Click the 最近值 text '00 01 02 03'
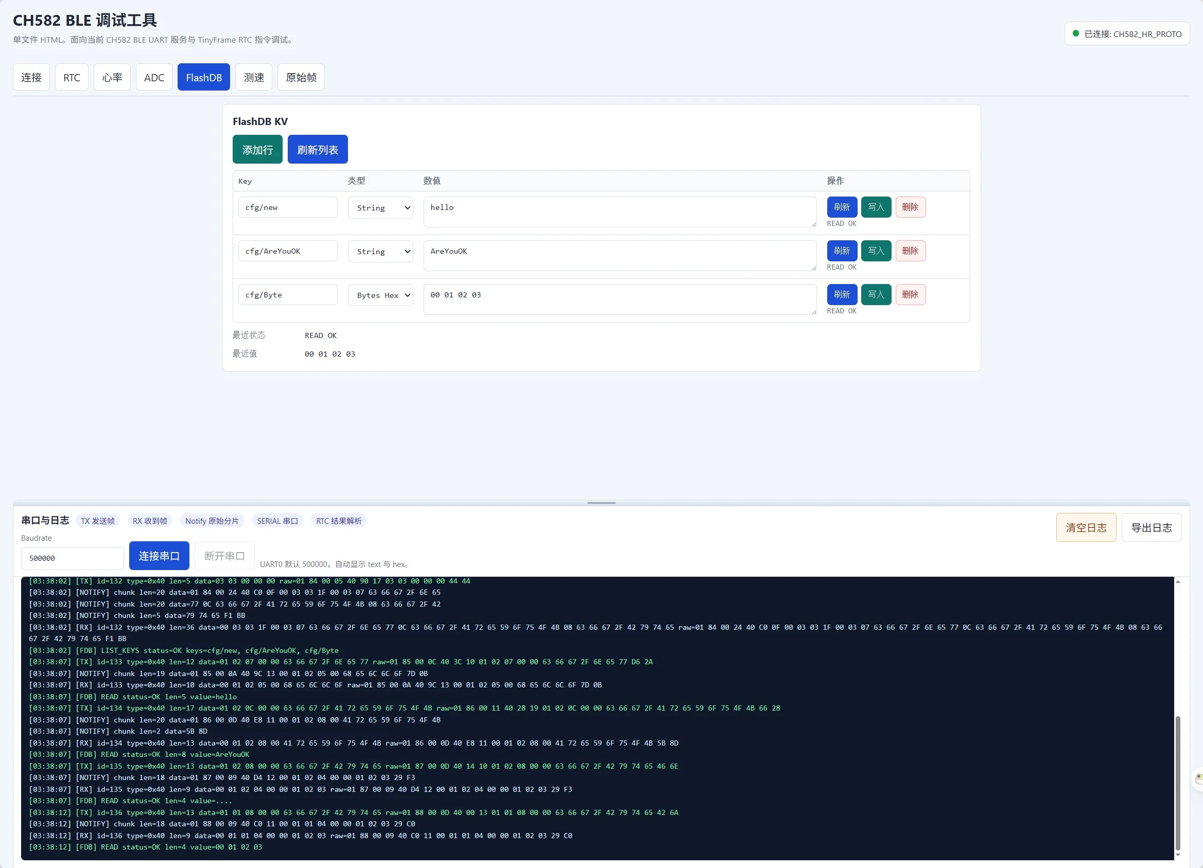1203x868 pixels. pos(330,354)
